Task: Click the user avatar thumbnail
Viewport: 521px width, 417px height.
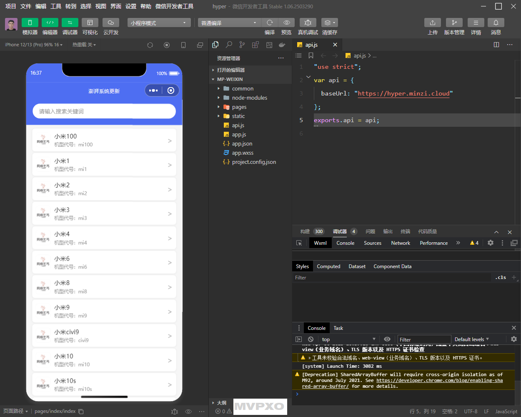Action: 11,24
